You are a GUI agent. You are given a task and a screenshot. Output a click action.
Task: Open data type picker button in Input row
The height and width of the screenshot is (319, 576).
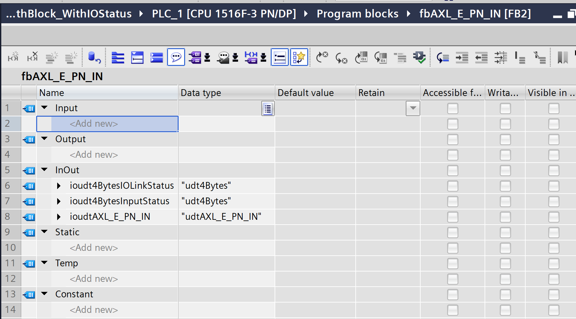pyautogui.click(x=268, y=109)
